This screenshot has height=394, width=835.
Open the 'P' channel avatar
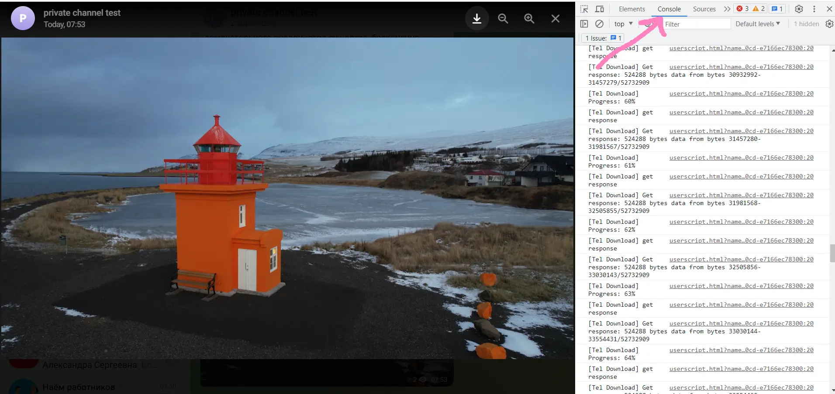point(23,18)
